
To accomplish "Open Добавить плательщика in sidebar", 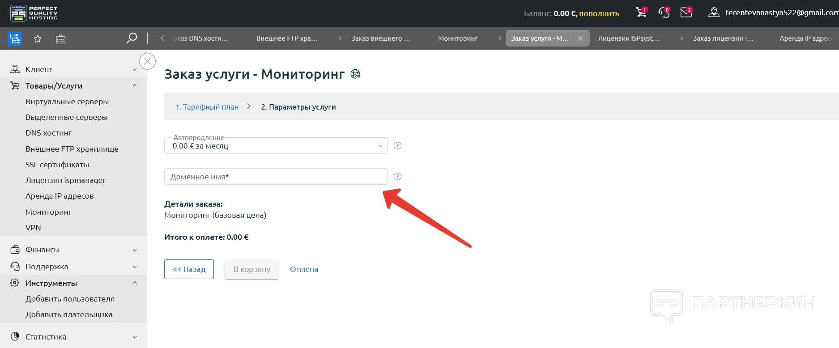I will tap(69, 314).
